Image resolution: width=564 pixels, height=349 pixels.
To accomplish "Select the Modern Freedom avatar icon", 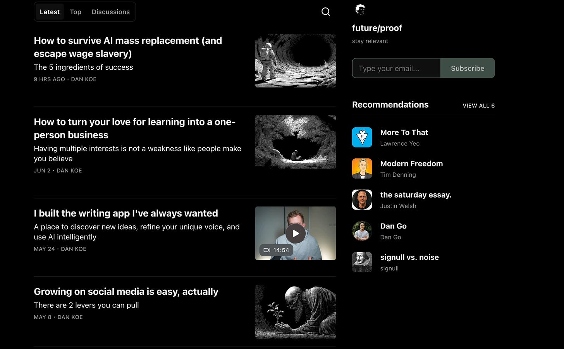I will (x=362, y=168).
